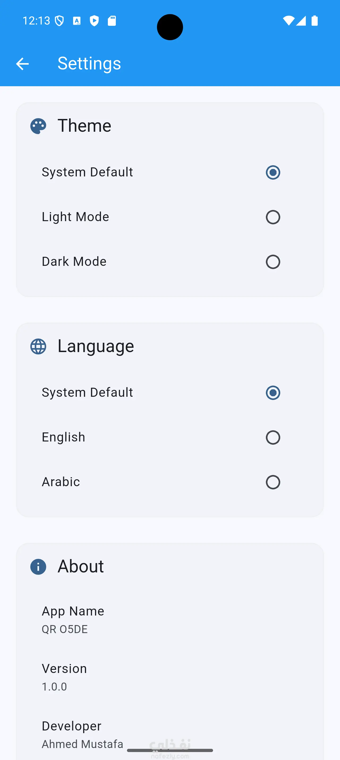The width and height of the screenshot is (340, 760).
Task: Choose English language radio button
Action: (273, 437)
